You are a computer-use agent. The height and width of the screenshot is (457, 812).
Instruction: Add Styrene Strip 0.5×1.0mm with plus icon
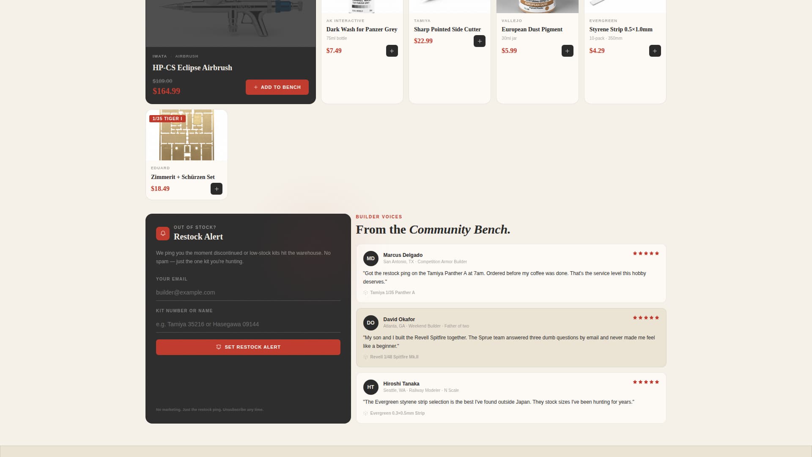pos(655,51)
